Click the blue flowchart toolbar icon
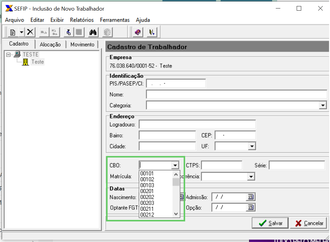 click(x=68, y=32)
